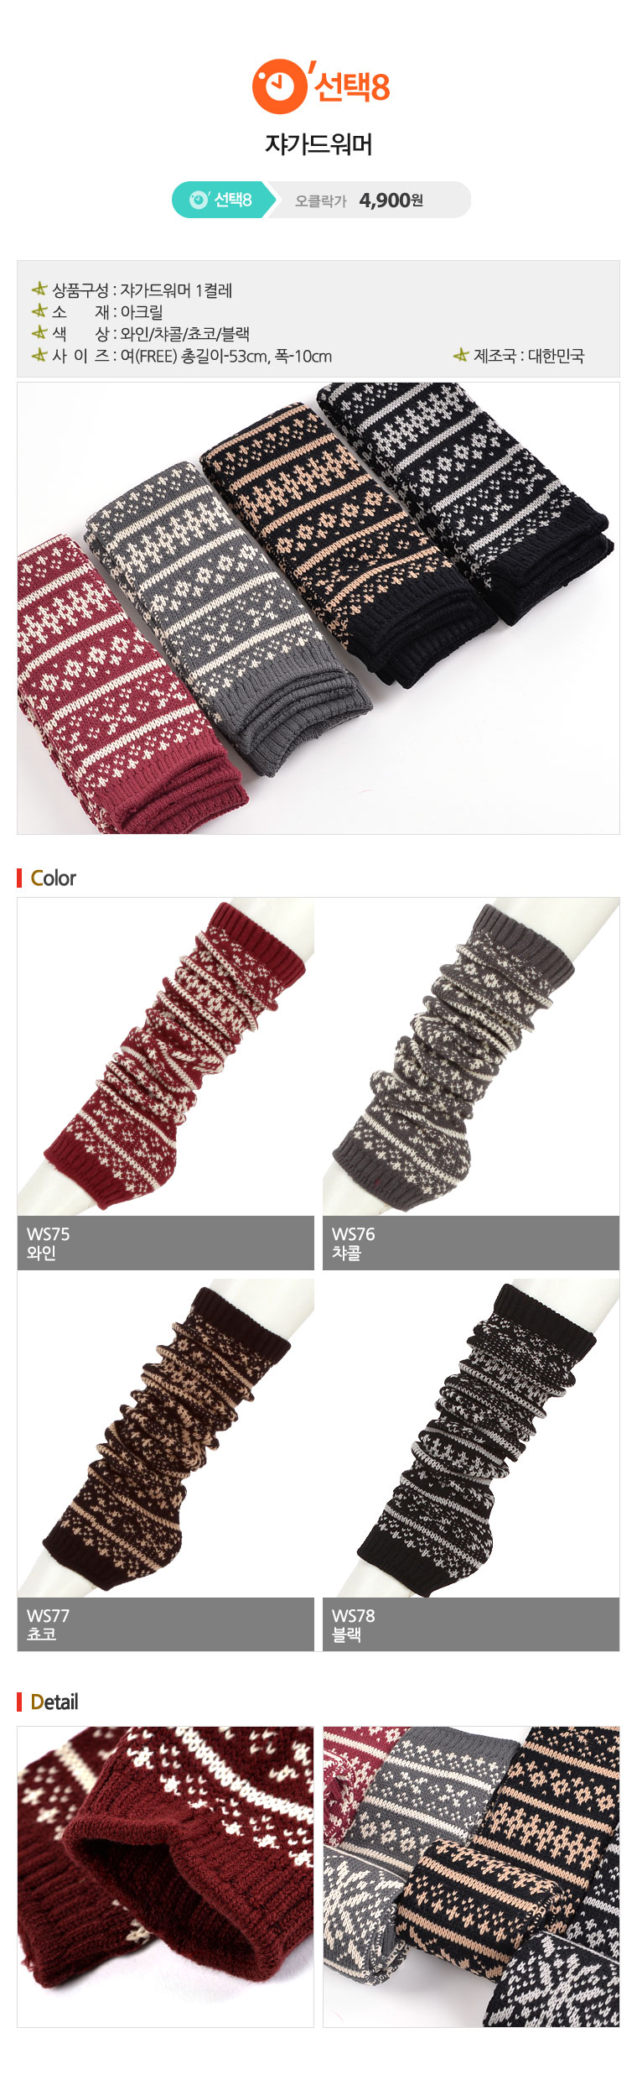
Task: Click the red bar beside Detail heading
Action: click(x=19, y=1702)
